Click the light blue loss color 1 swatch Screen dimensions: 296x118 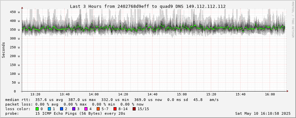49,109
